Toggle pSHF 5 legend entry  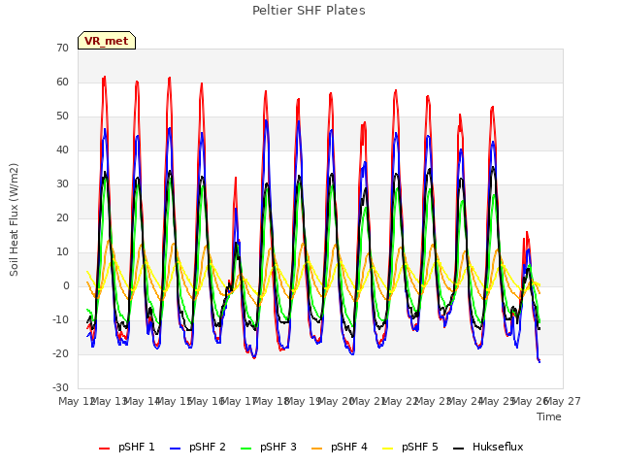pyautogui.click(x=410, y=447)
